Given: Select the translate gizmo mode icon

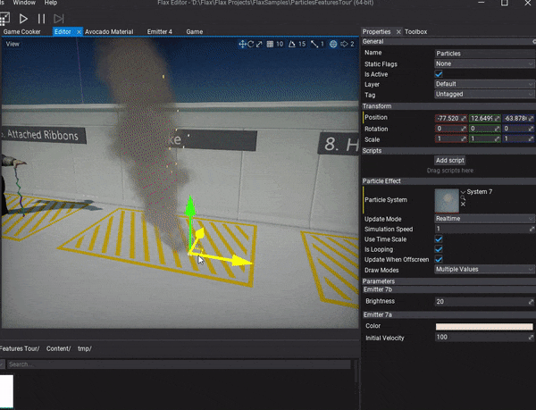Looking at the screenshot, I should [x=242, y=44].
